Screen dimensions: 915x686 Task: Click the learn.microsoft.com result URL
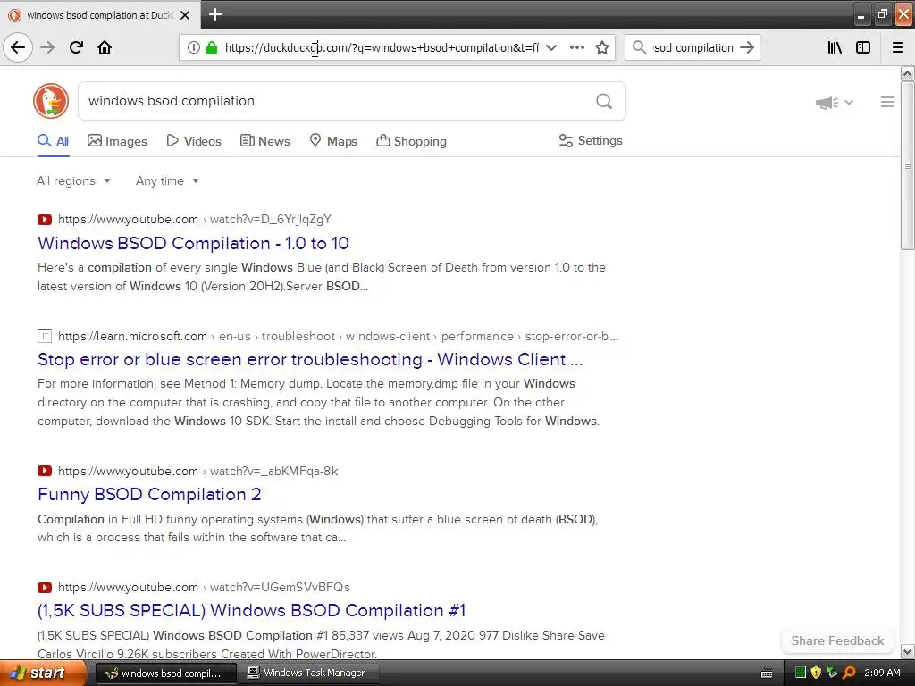338,336
